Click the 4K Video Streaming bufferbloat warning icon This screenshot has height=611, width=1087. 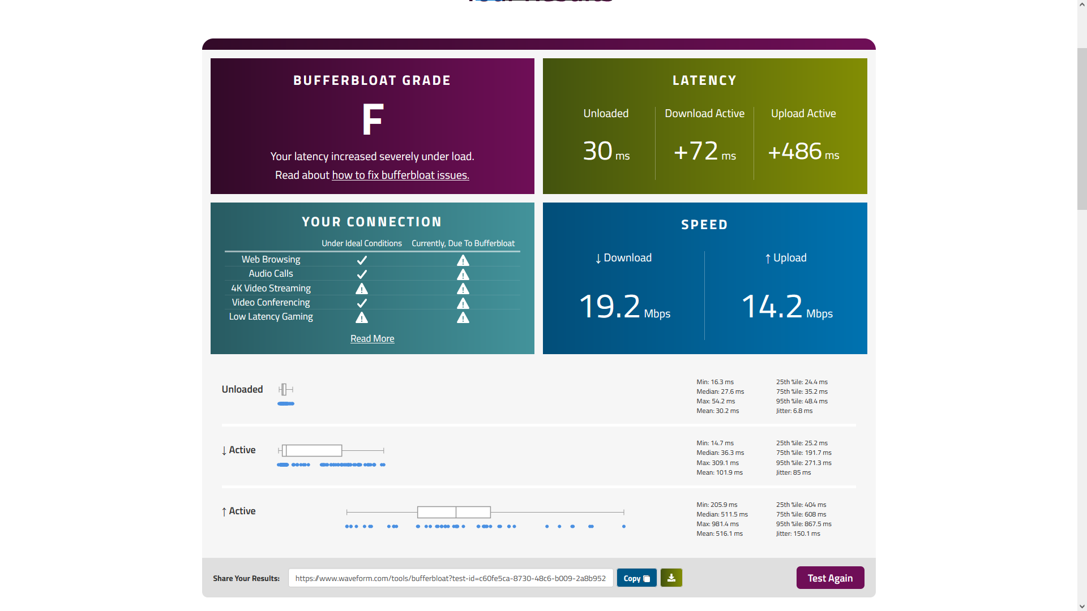point(463,289)
